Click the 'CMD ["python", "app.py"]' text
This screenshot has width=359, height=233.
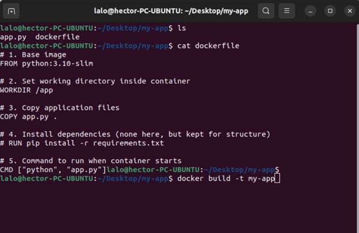pyautogui.click(x=53, y=170)
